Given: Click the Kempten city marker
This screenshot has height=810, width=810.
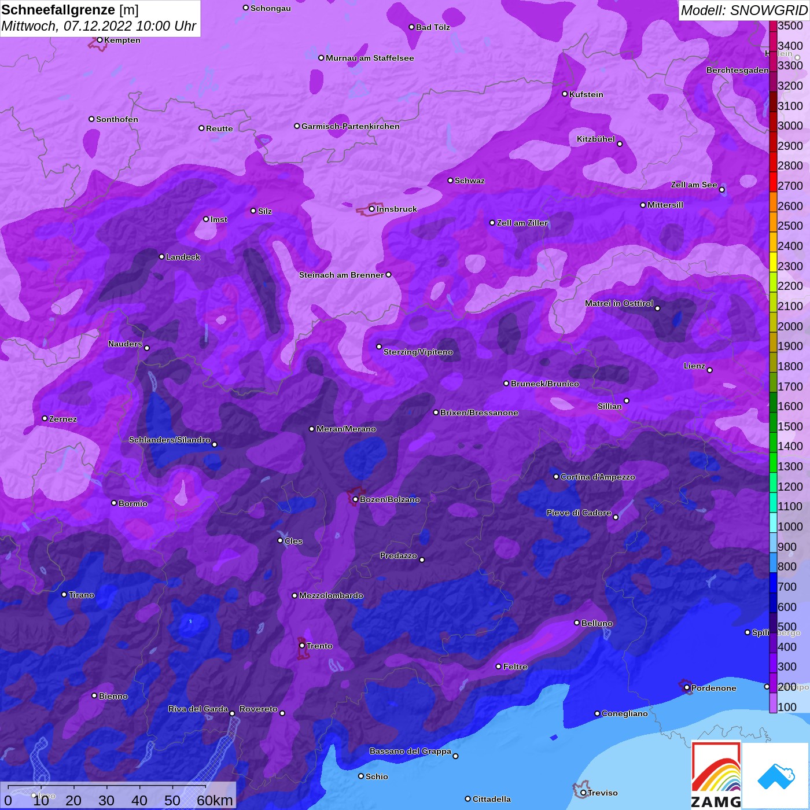Looking at the screenshot, I should click(100, 40).
